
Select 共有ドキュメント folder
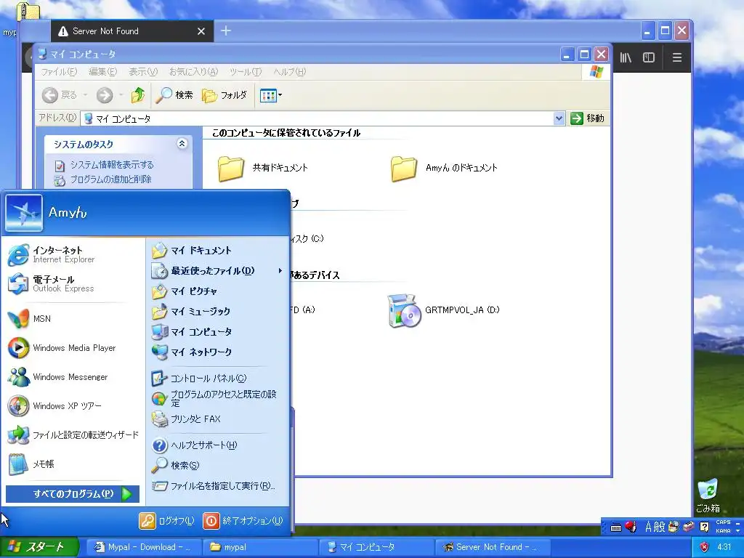click(x=262, y=168)
